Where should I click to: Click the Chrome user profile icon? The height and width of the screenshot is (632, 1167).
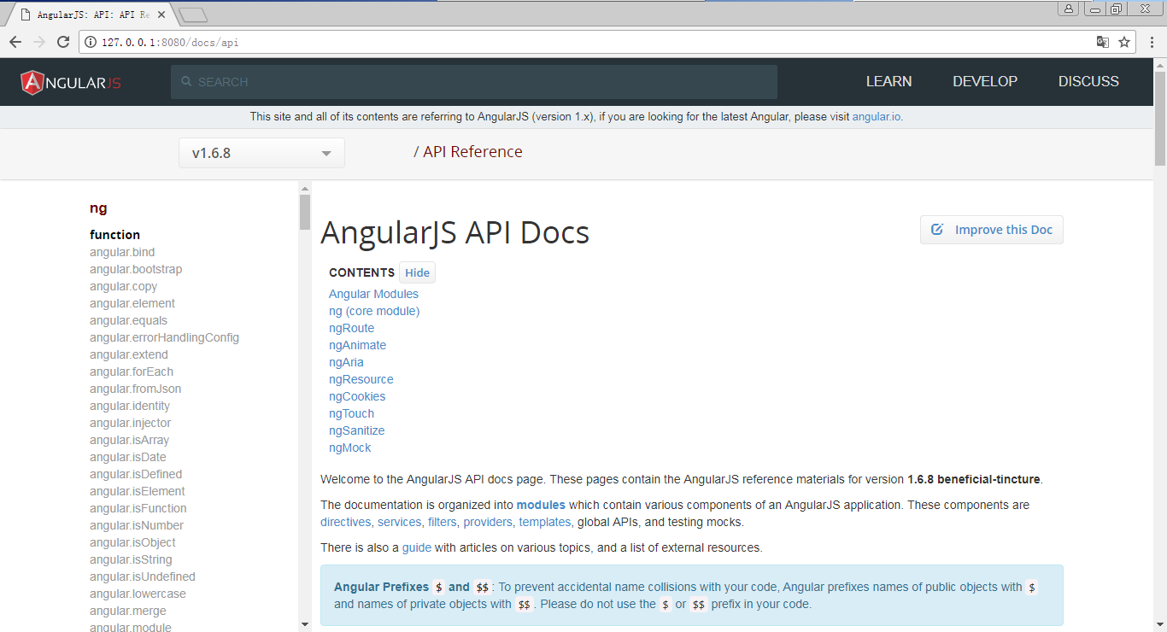(1069, 9)
